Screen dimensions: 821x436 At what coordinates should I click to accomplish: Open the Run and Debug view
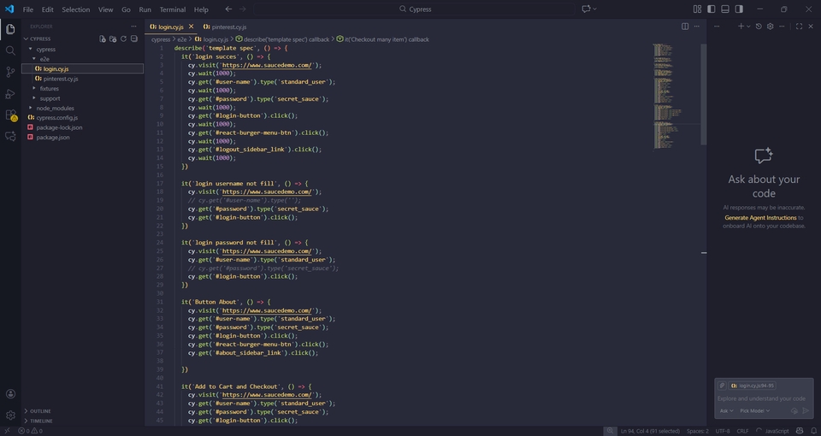point(10,93)
